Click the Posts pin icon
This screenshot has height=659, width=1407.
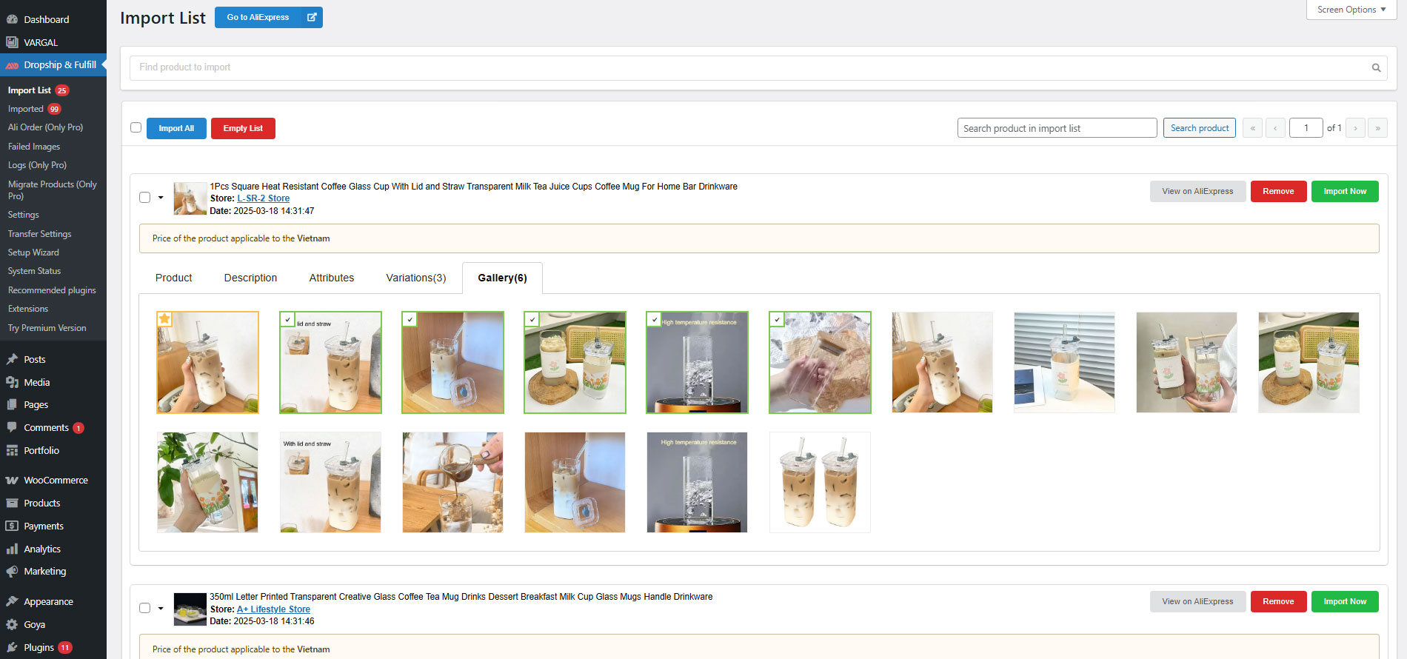[x=12, y=359]
